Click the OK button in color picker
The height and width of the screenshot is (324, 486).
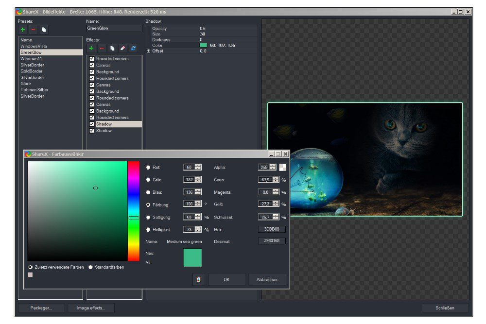(226, 279)
